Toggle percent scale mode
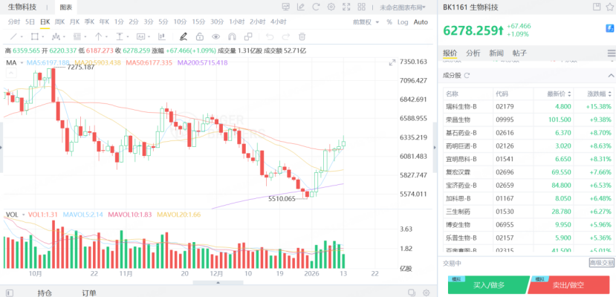616x297 pixels. tap(389, 22)
